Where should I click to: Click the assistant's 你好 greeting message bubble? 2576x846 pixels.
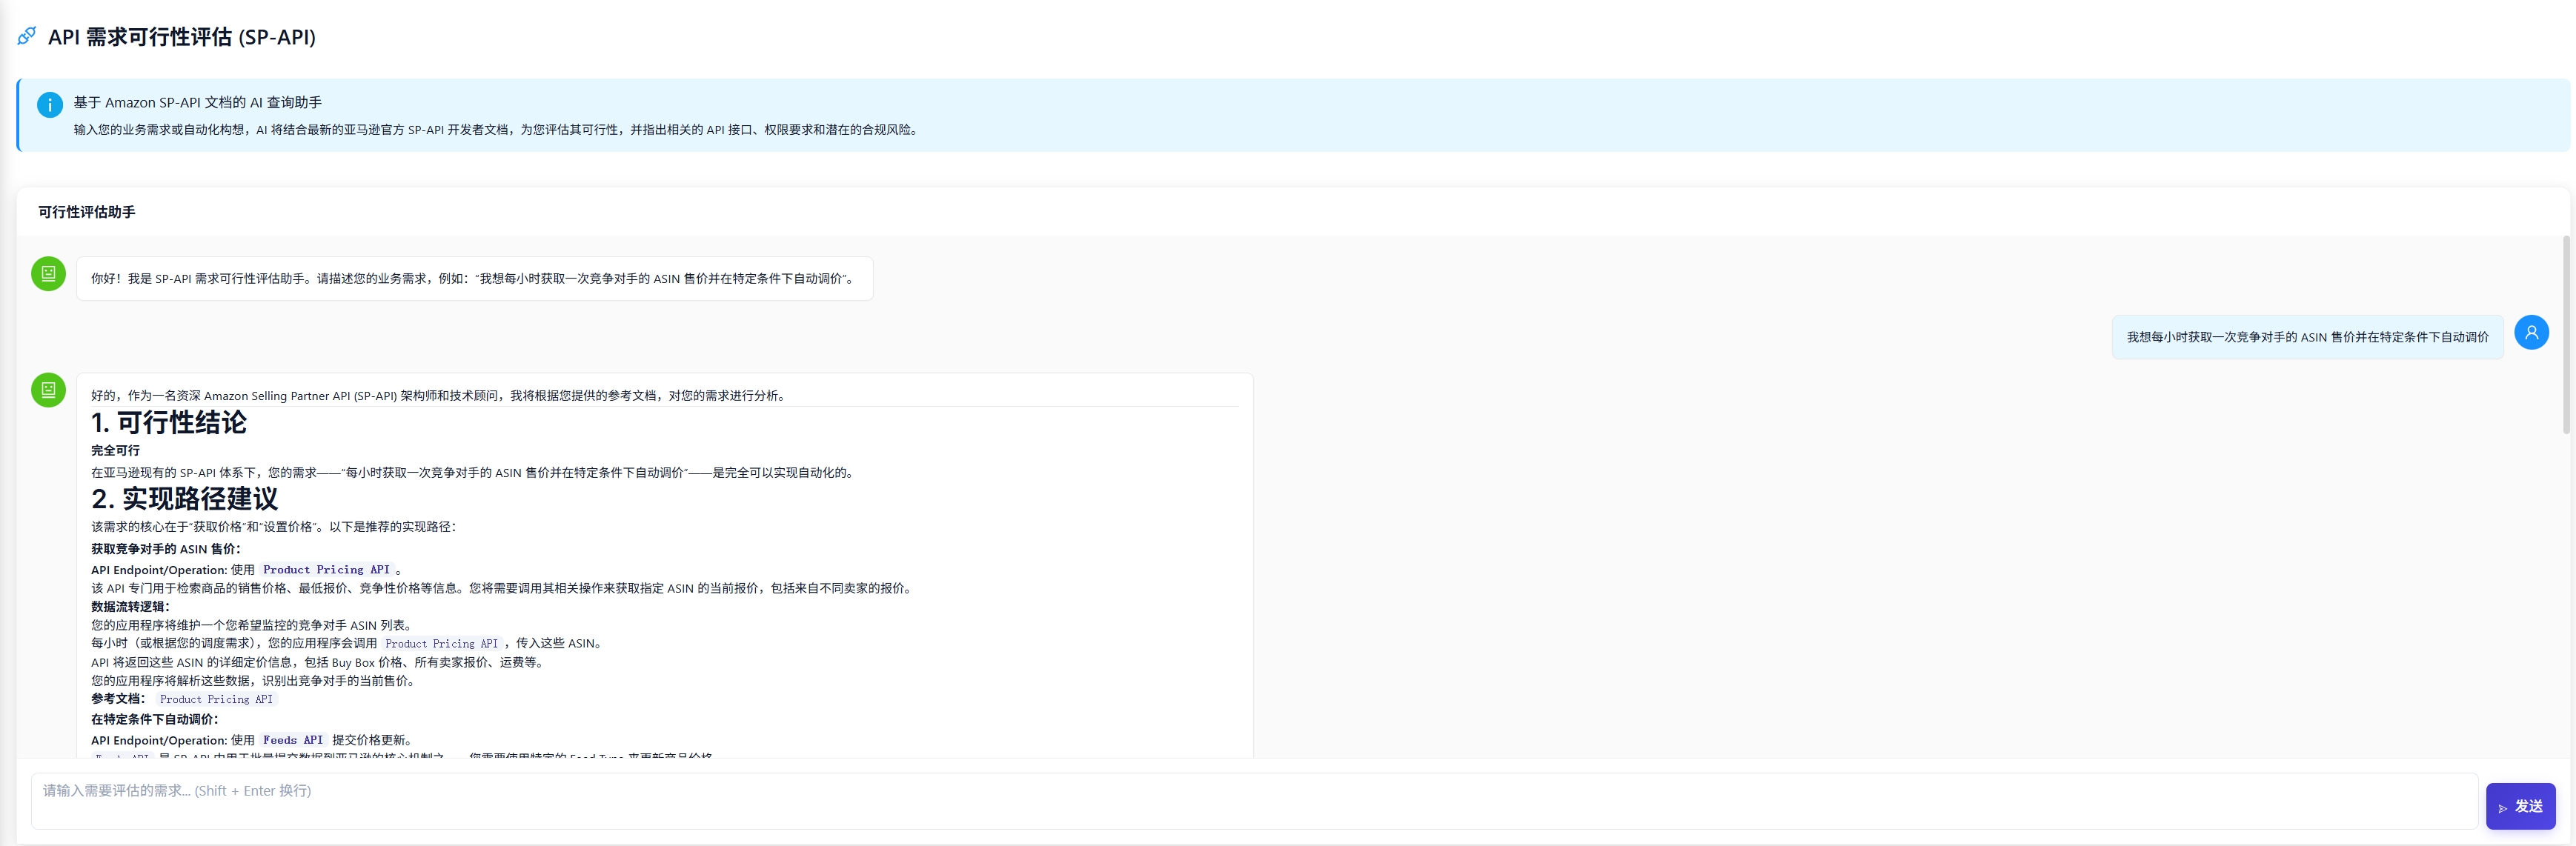[x=474, y=279]
